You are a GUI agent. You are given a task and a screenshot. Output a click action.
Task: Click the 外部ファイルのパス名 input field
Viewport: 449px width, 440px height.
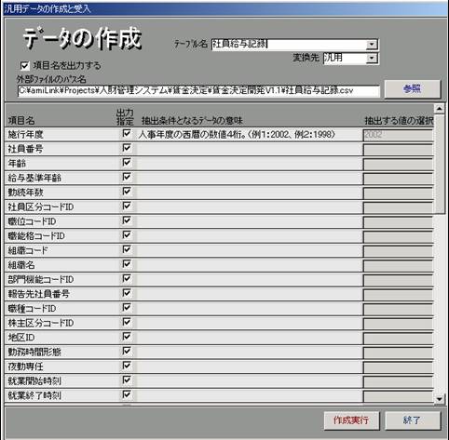pyautogui.click(x=198, y=91)
